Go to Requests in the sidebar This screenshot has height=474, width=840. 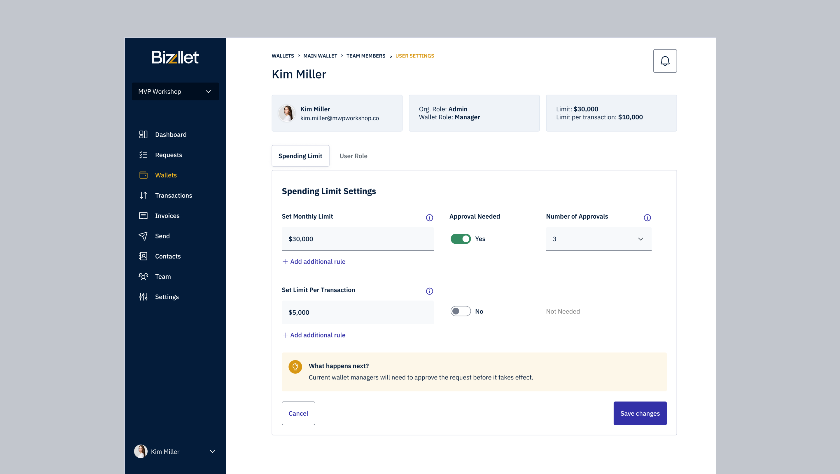pyautogui.click(x=168, y=155)
